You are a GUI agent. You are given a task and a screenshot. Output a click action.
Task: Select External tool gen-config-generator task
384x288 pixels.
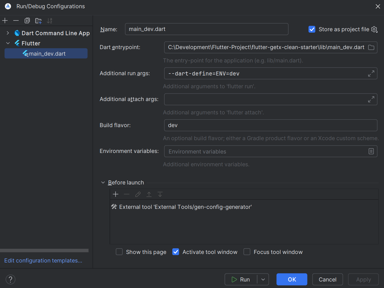click(244, 207)
